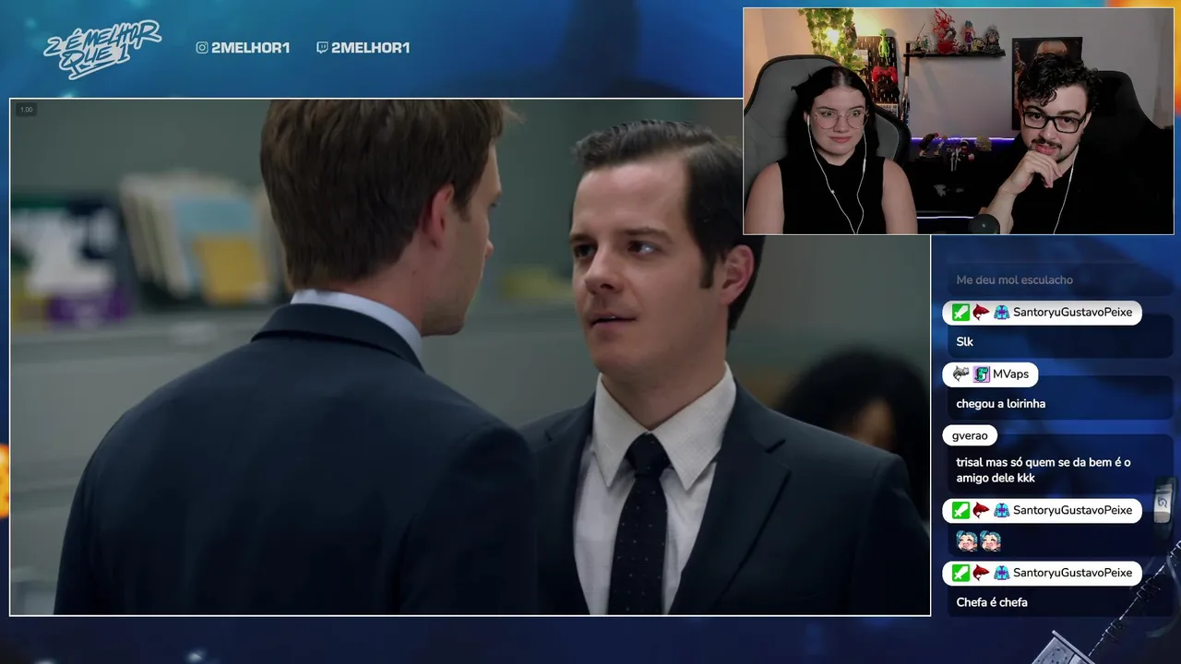Click the green sword badge above 'Chefa é chefa'
The width and height of the screenshot is (1181, 664).
960,573
